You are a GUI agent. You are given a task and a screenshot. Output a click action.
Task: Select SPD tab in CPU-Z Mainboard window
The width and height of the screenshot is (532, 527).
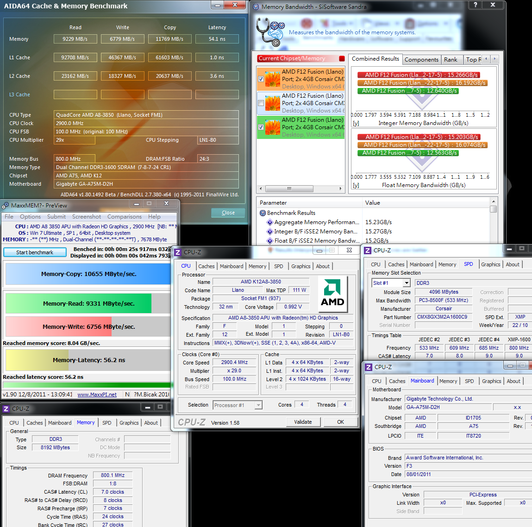(469, 381)
